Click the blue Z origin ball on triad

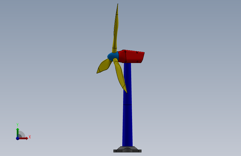tap(18, 138)
